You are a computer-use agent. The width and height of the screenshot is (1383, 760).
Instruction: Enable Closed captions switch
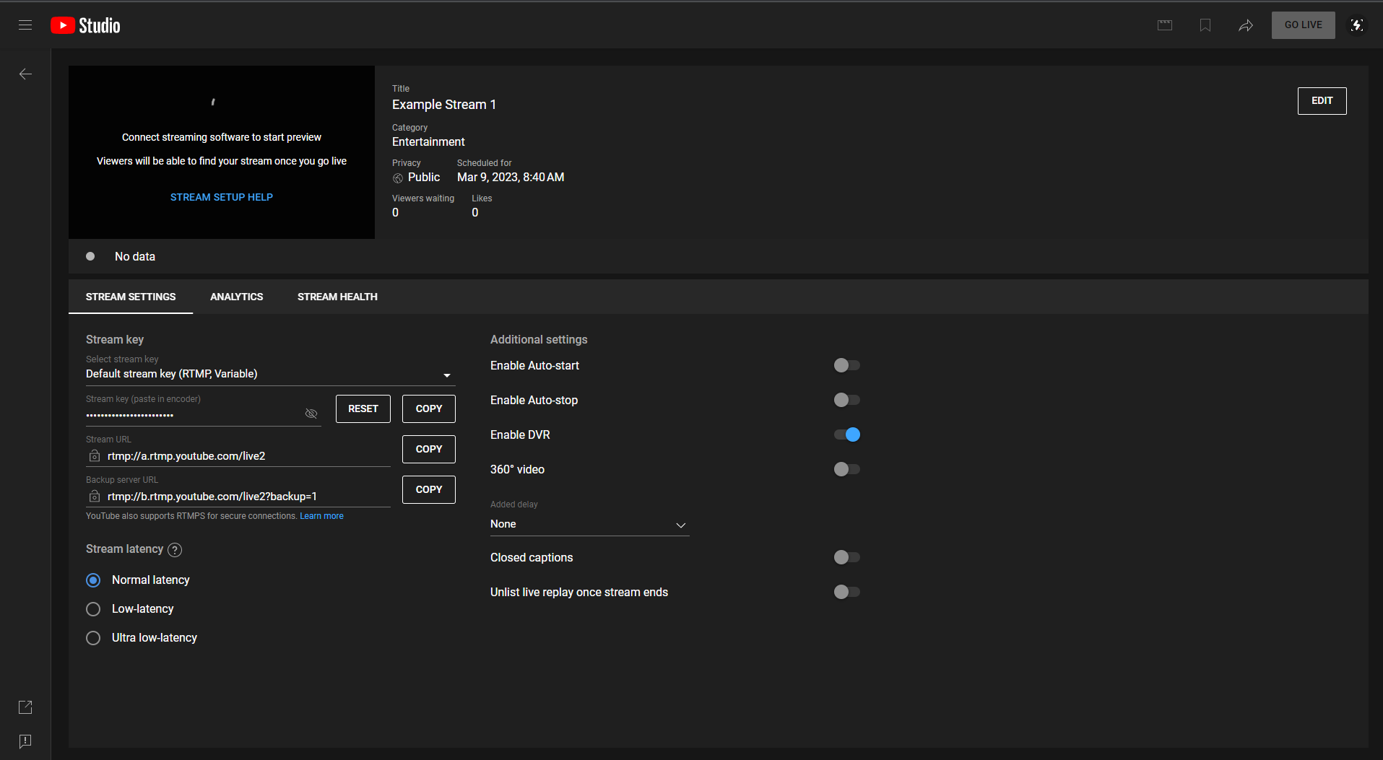coord(846,557)
